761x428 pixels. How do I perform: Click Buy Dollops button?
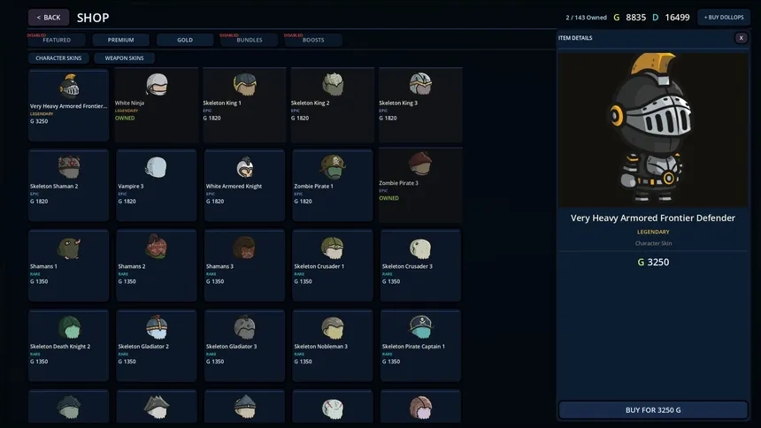click(x=724, y=18)
